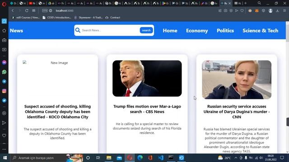The height and width of the screenshot is (162, 289).
Task: Click the broken New Image placeholder
Action: pos(57,63)
